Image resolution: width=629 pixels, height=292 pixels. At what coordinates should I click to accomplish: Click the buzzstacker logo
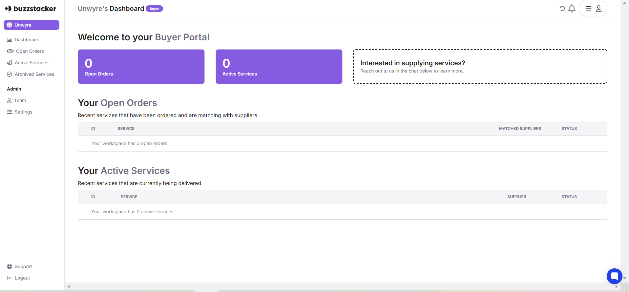[31, 9]
